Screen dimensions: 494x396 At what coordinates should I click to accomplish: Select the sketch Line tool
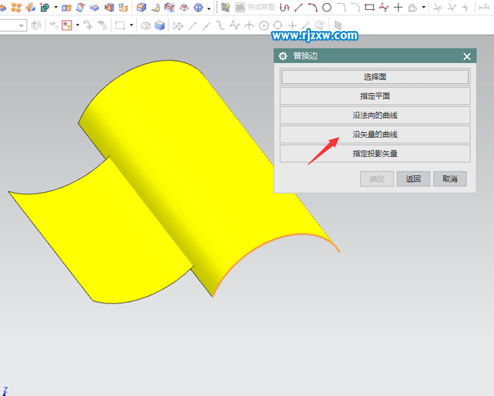(x=298, y=8)
